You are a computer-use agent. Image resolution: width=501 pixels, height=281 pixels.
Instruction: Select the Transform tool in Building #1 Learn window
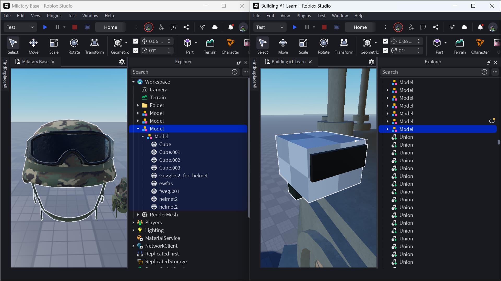344,46
